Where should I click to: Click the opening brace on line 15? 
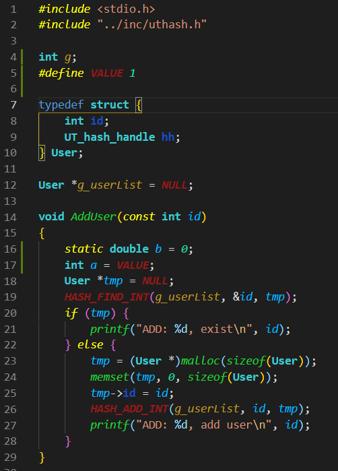42,233
